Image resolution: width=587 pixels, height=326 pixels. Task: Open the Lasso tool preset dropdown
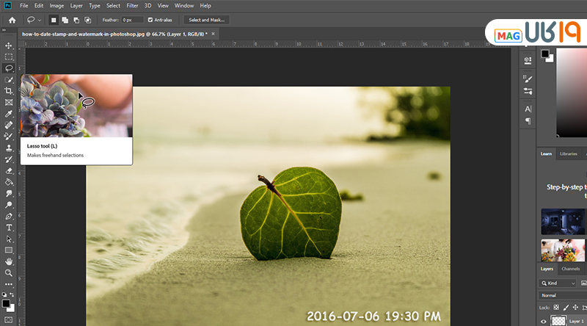pyautogui.click(x=35, y=20)
